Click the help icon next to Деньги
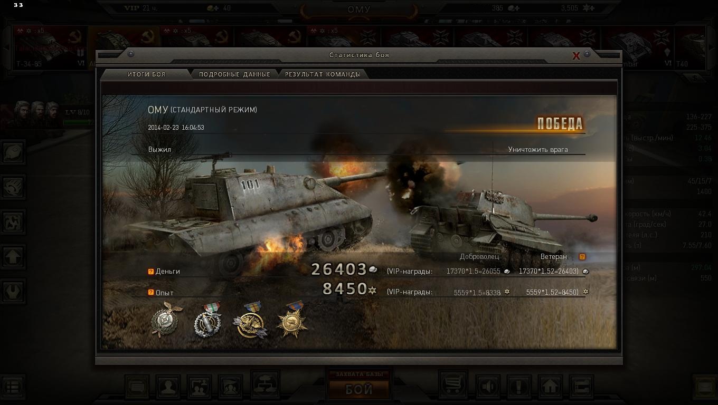Viewport: 718px width, 405px height. coord(151,272)
